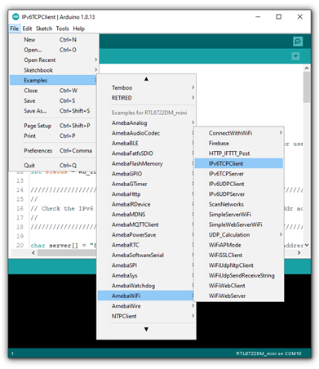Open the AmebaSys examples entry
Screen dimensions: 319x369
point(146,276)
